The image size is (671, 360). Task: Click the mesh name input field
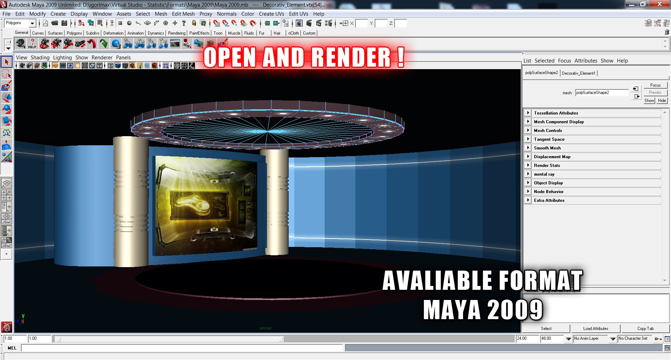pos(601,93)
